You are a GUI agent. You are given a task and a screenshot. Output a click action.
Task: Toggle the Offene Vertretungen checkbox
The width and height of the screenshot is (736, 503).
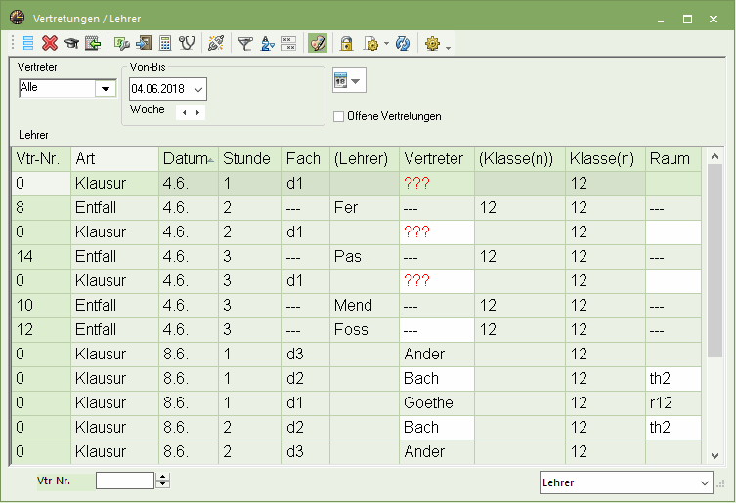pyautogui.click(x=338, y=116)
